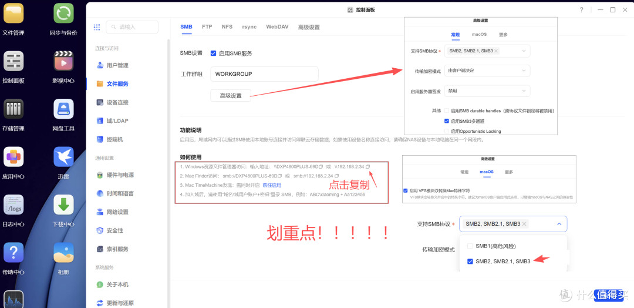Collapse the expanded 支持SMB协议 dropdown arrow
Image resolution: width=634 pixels, height=308 pixels.
click(x=559, y=224)
